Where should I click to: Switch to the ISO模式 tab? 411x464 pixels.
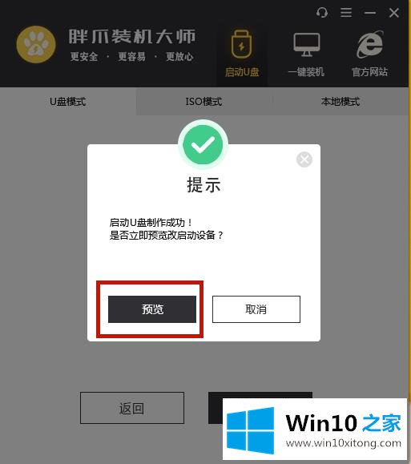pyautogui.click(x=203, y=102)
